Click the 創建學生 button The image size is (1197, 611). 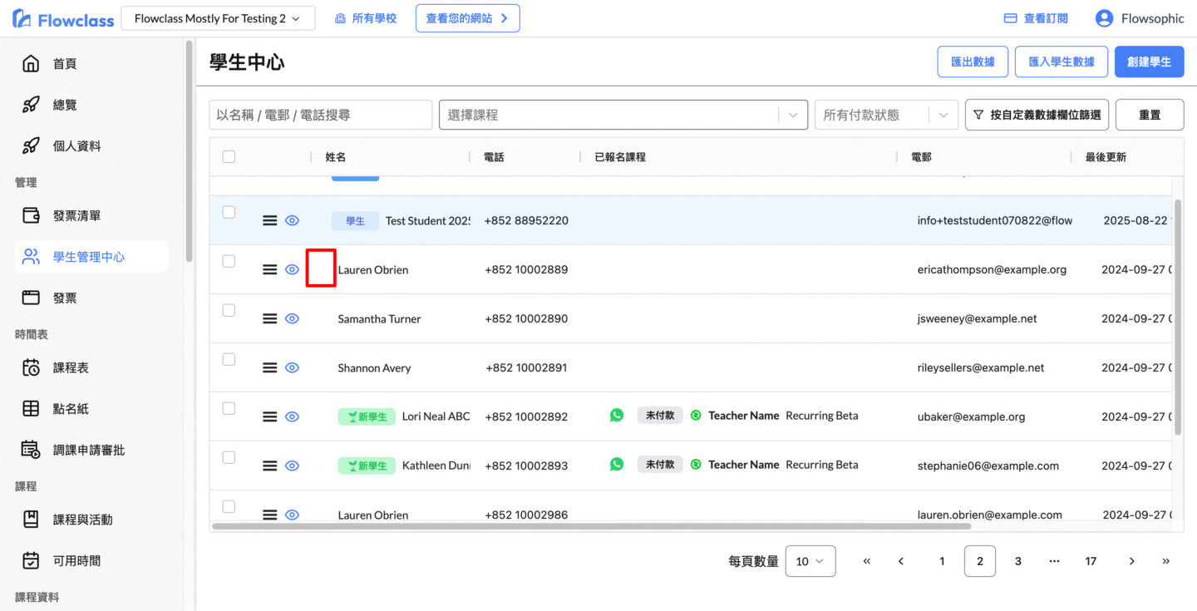[1149, 62]
